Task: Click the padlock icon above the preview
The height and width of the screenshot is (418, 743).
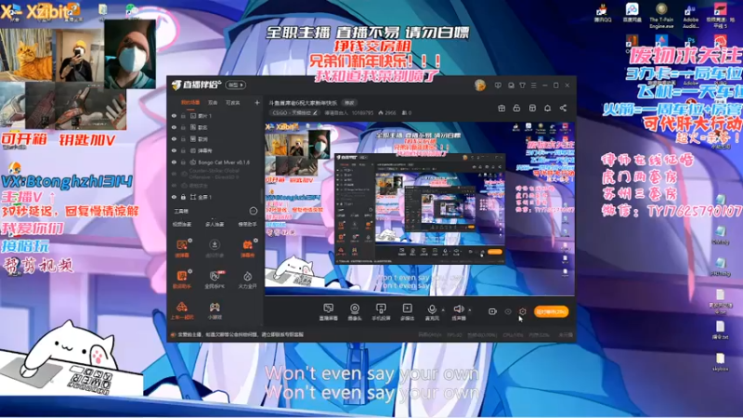Action: click(x=516, y=108)
